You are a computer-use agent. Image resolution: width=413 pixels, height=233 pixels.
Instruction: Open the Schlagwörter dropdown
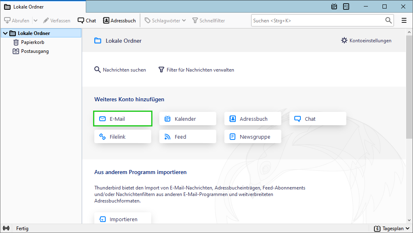165,21
